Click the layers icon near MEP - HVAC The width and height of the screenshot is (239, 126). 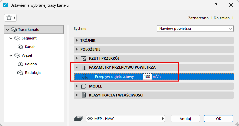click(x=78, y=119)
